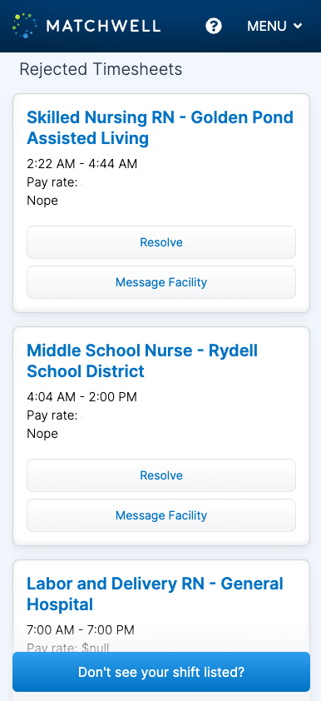Resolve the Golden Pond Assisted Living timesheet
This screenshot has width=321, height=701.
(161, 242)
